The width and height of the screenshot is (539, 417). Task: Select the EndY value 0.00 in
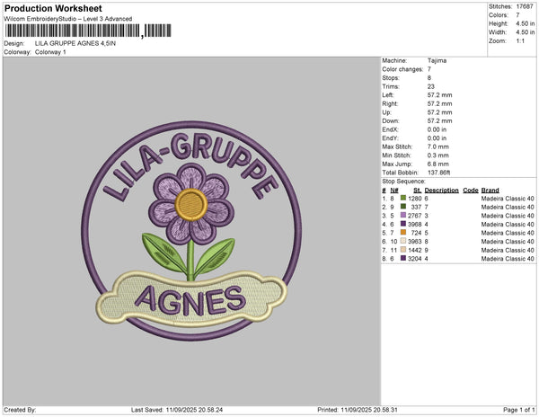[437, 138]
